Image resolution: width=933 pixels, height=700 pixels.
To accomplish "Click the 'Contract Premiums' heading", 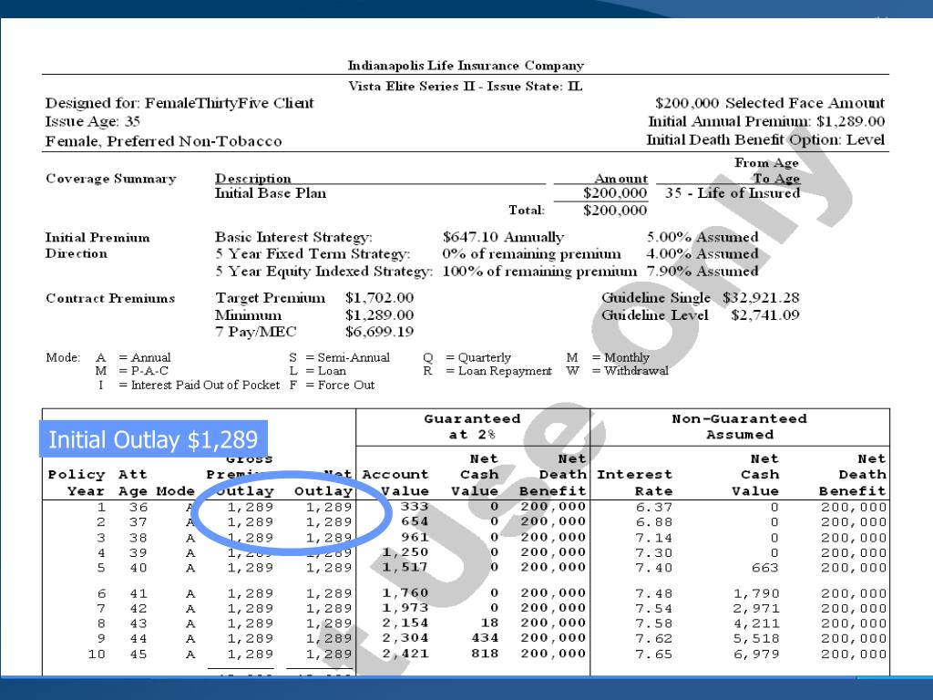I will click(x=110, y=298).
